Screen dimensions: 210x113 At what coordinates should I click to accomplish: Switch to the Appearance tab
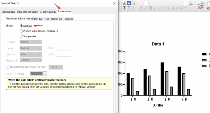click(9, 12)
